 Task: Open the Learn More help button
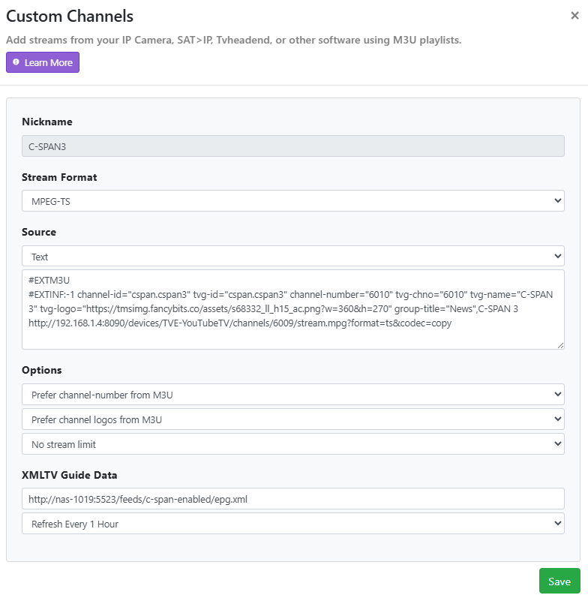pyautogui.click(x=43, y=62)
